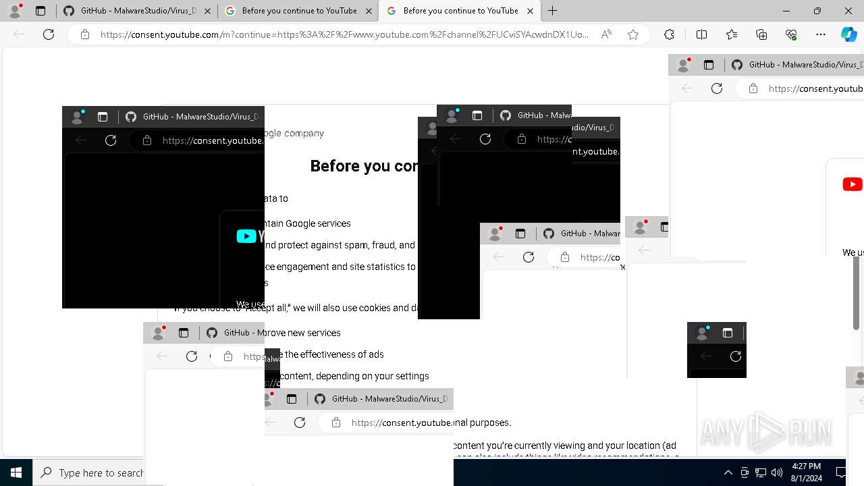Add this page to favorites with the star
The image size is (864, 486).
pyautogui.click(x=633, y=34)
